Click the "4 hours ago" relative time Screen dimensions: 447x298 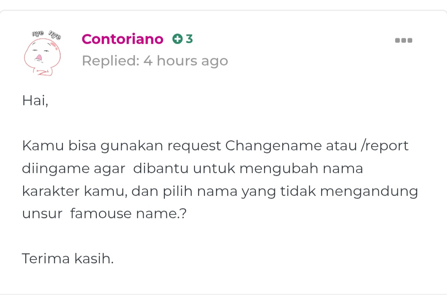[x=185, y=61]
